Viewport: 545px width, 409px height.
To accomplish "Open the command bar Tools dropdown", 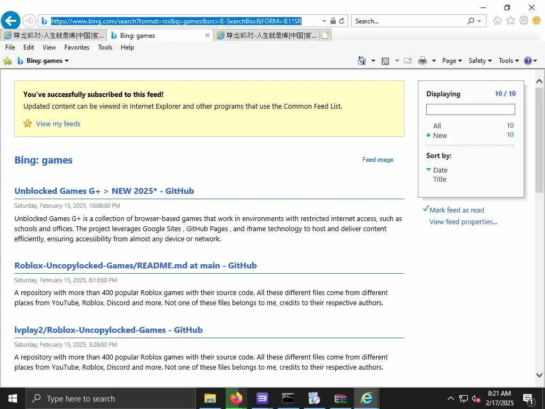I will pyautogui.click(x=508, y=61).
